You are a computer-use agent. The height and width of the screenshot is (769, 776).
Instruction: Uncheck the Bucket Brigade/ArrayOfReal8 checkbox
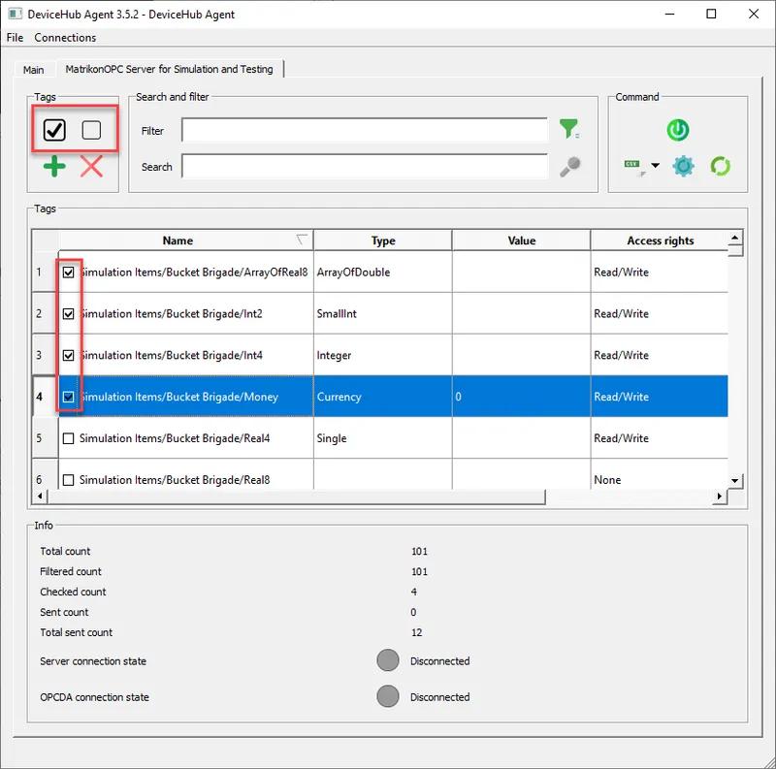pyautogui.click(x=68, y=272)
